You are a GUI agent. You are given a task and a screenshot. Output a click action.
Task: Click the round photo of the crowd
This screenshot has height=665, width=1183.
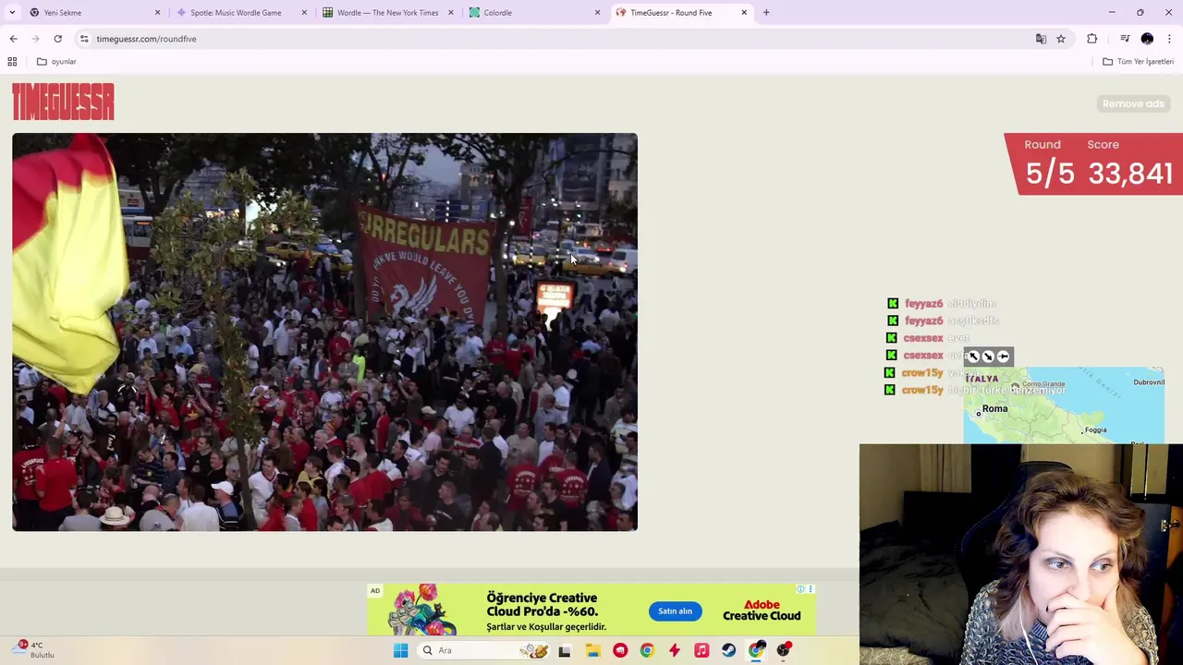tap(324, 332)
